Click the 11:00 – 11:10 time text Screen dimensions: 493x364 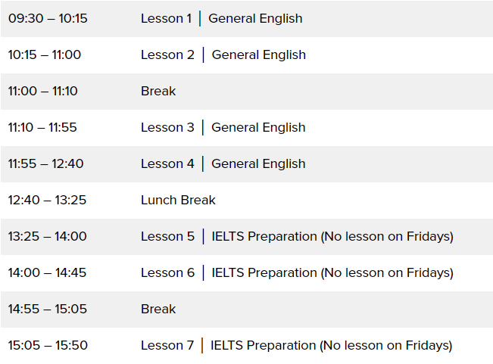[x=43, y=91]
